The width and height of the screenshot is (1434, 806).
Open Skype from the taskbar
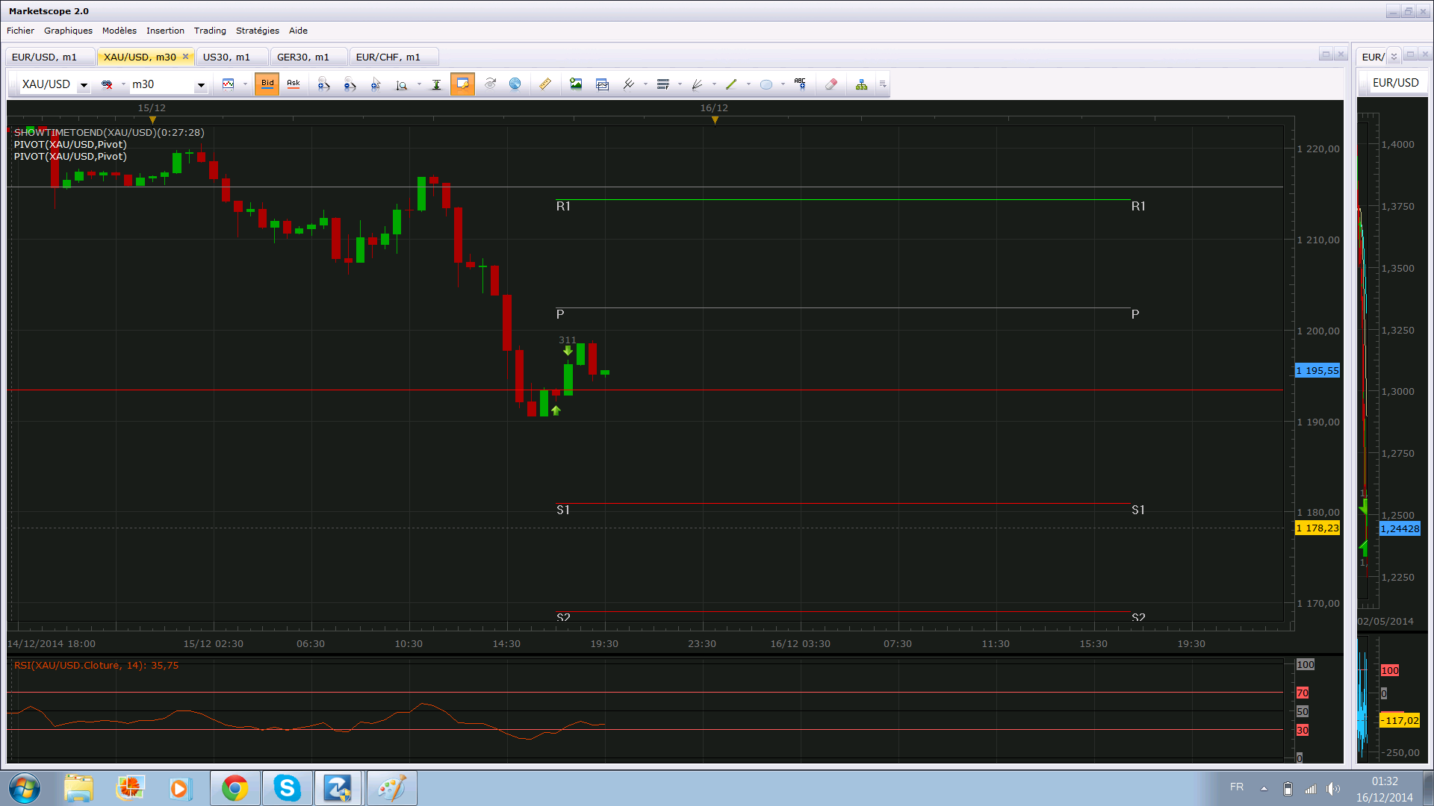287,788
